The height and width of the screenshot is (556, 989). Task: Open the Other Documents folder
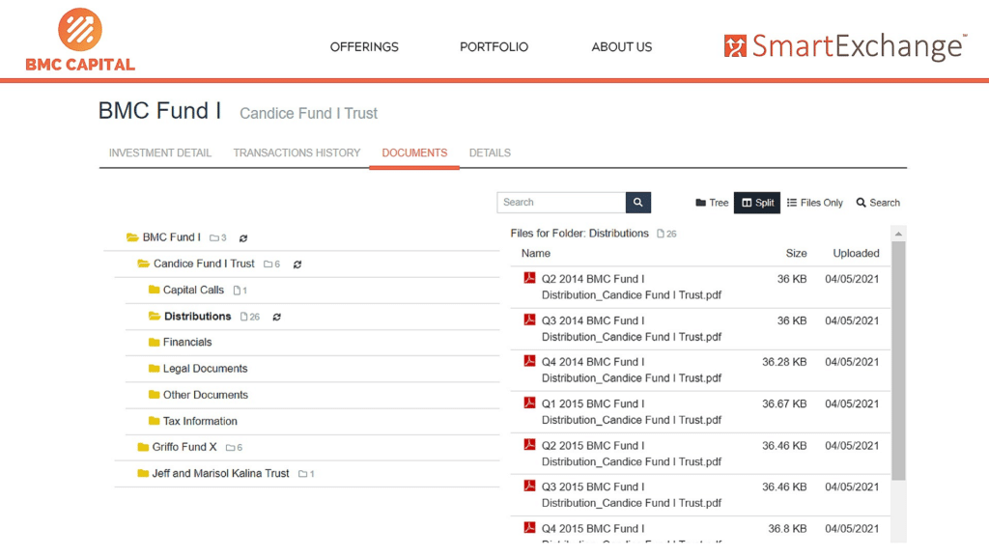pyautogui.click(x=206, y=395)
